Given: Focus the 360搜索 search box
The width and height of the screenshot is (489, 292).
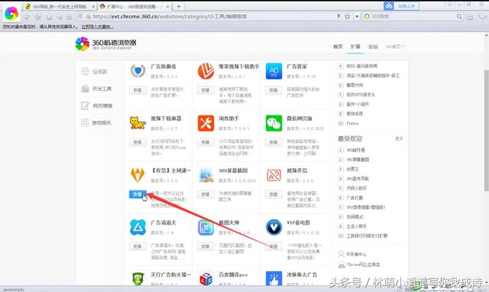Looking at the screenshot, I should point(412,16).
